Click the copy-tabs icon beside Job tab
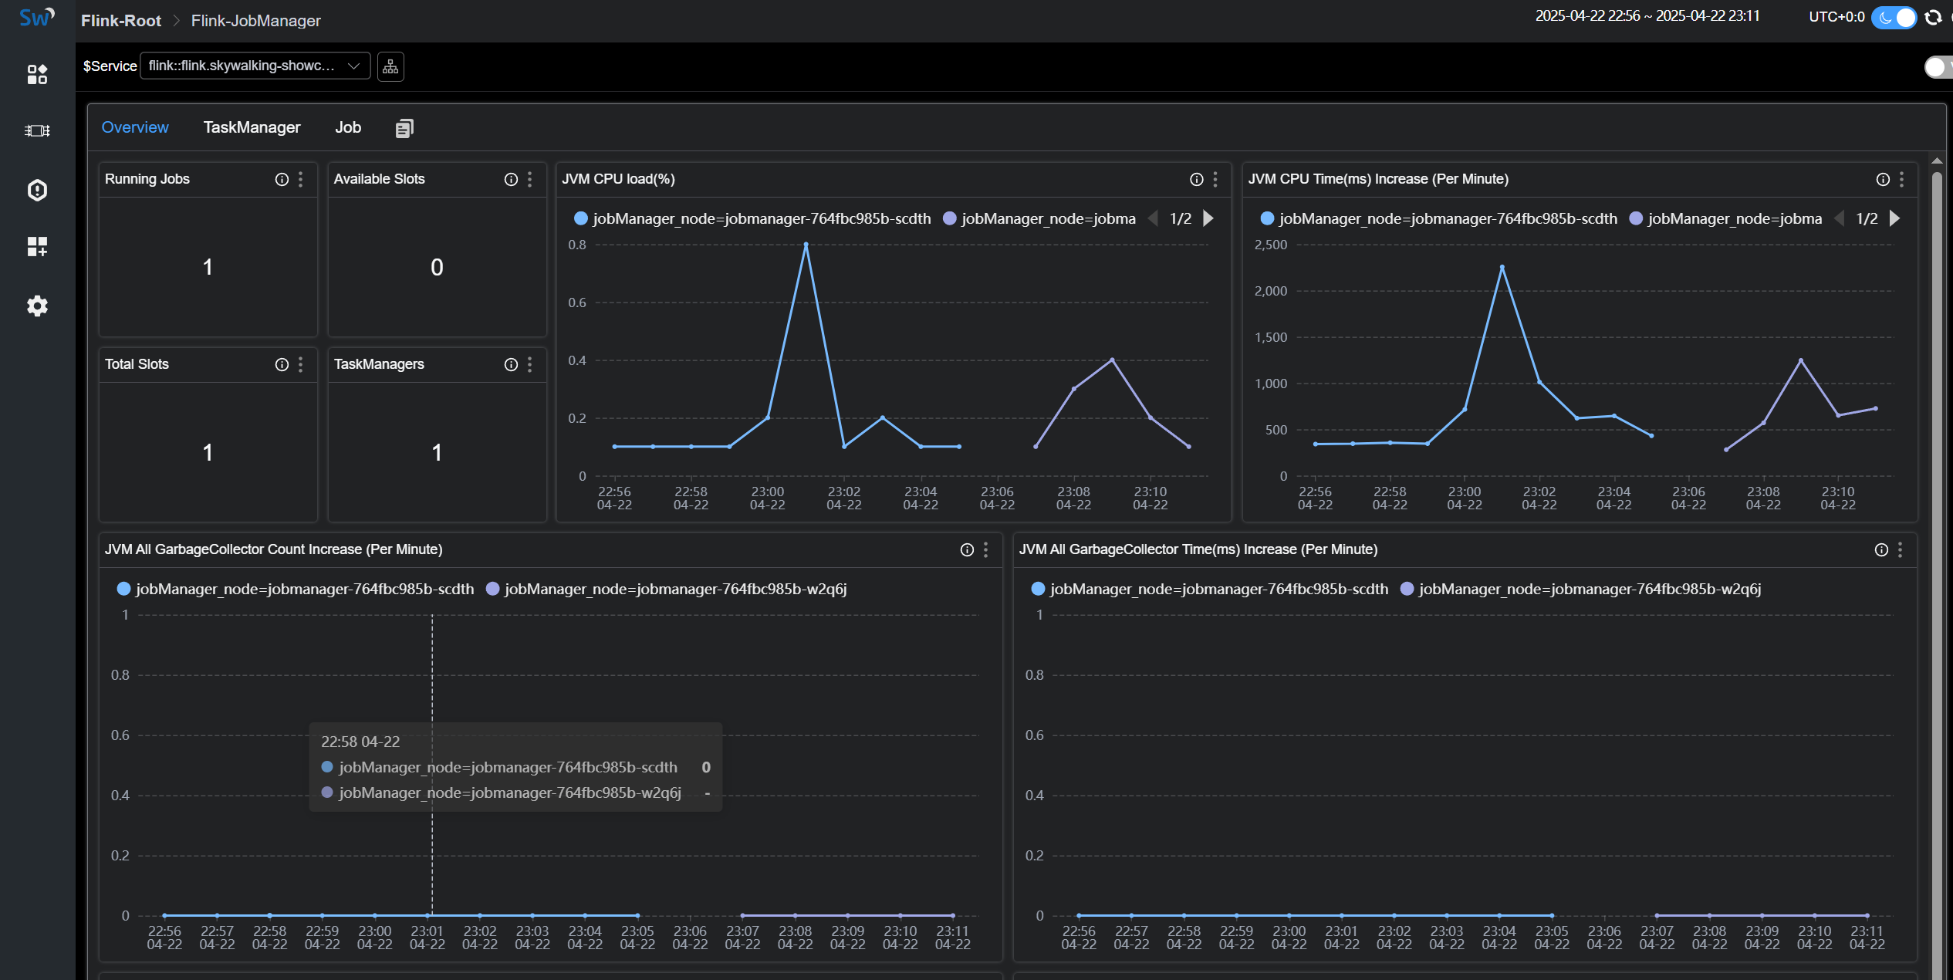1953x980 pixels. (x=404, y=128)
